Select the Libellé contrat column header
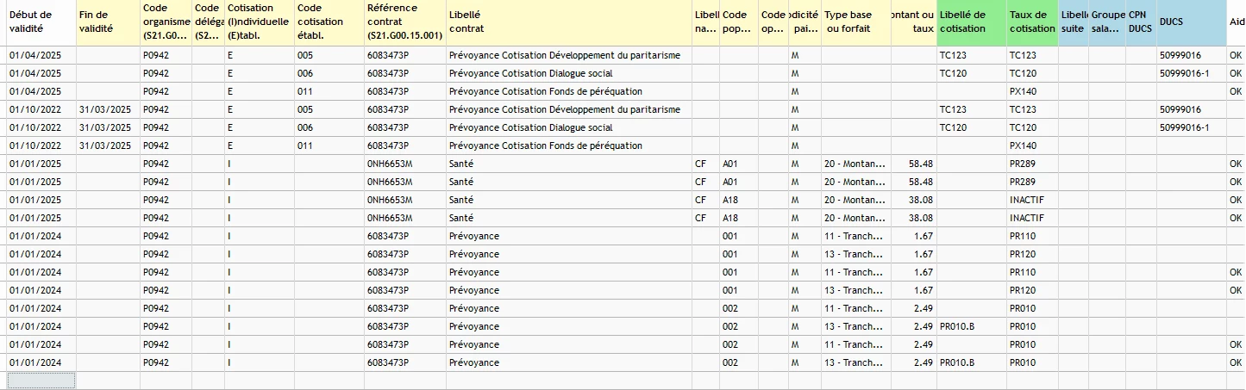The width and height of the screenshot is (1246, 390). tap(567, 22)
